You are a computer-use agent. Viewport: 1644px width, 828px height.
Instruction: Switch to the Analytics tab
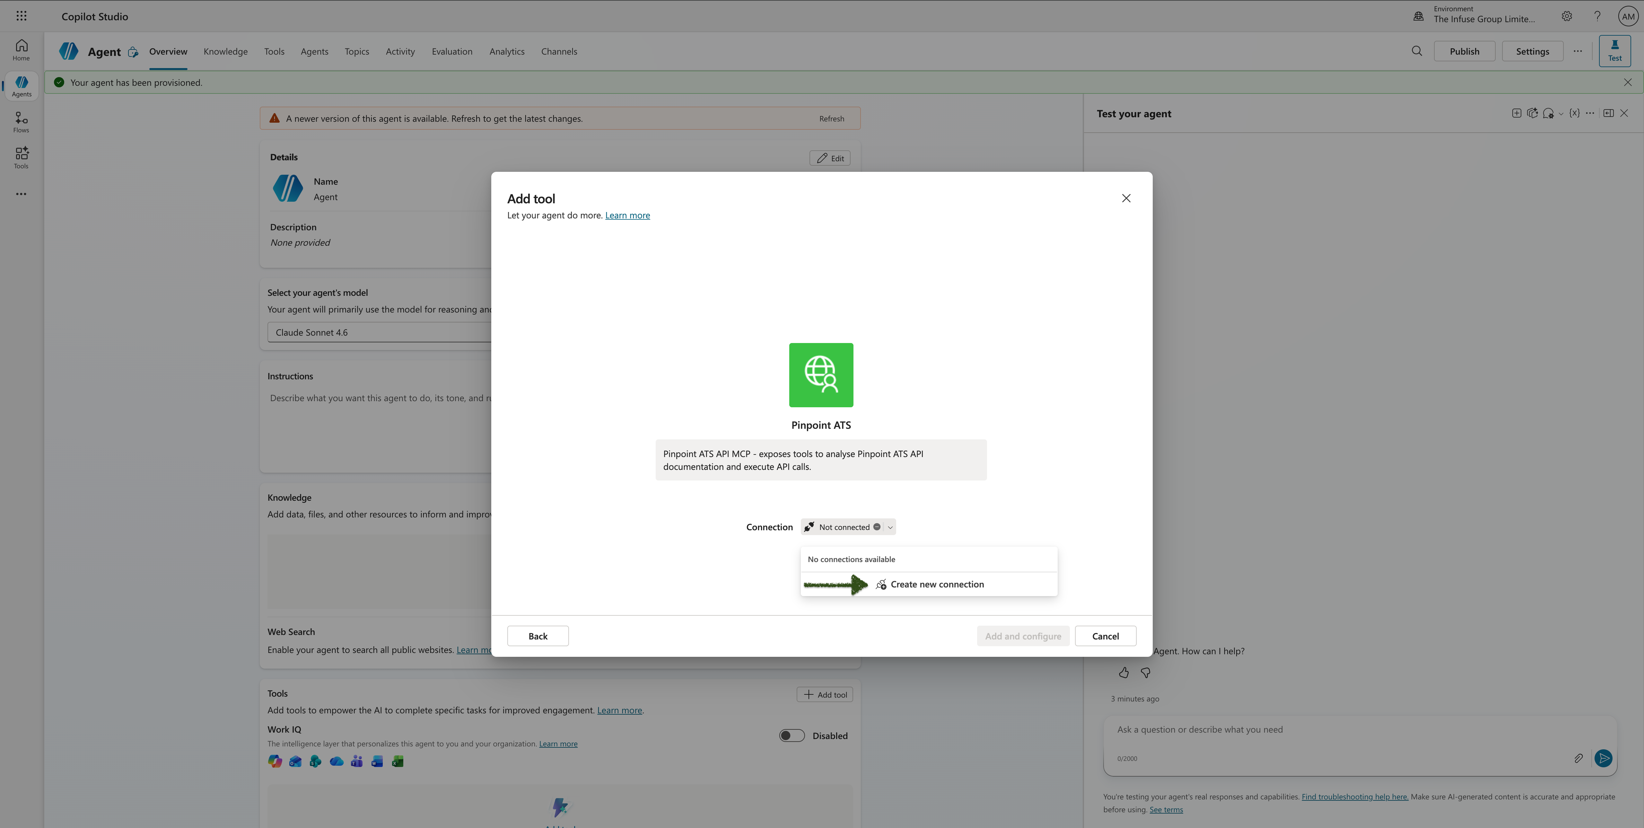click(507, 52)
